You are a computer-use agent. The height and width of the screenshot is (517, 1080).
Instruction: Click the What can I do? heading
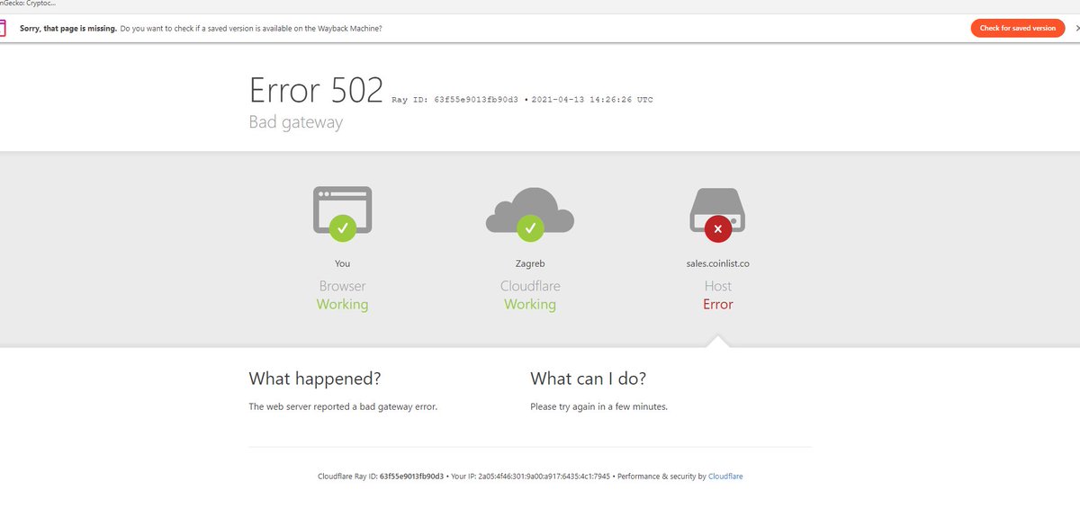point(588,378)
